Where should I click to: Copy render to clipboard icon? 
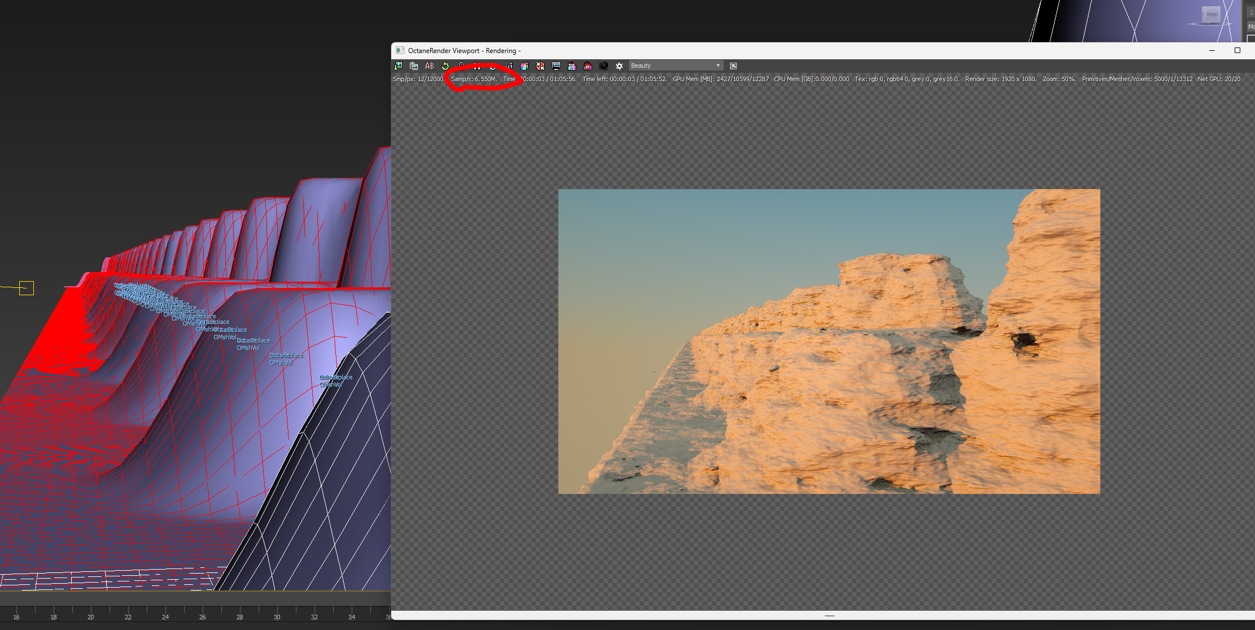coord(414,66)
